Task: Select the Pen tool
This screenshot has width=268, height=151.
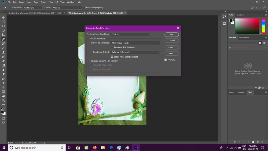Action: 3,78
